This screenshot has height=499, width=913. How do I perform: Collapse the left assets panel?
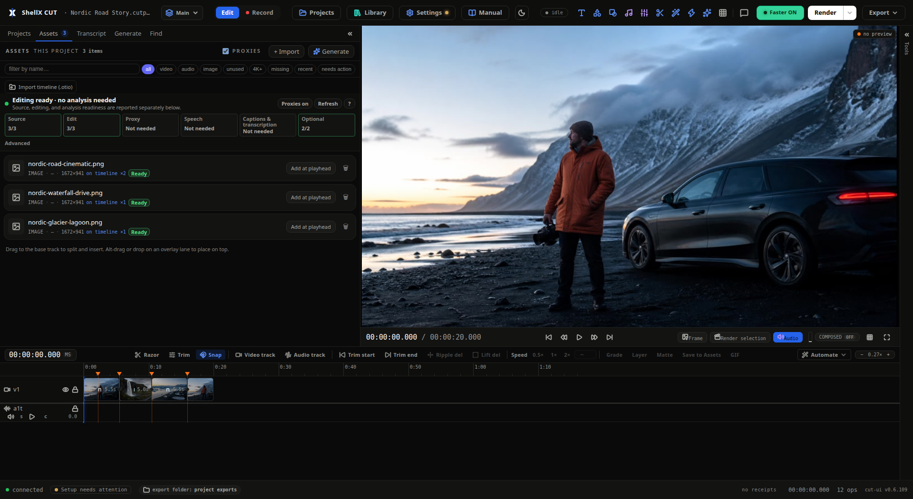(350, 34)
